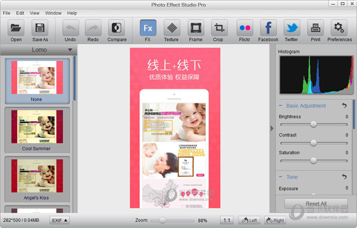Viewport: 357px width, 228px height.
Task: Undo the last edit
Action: (x=71, y=28)
